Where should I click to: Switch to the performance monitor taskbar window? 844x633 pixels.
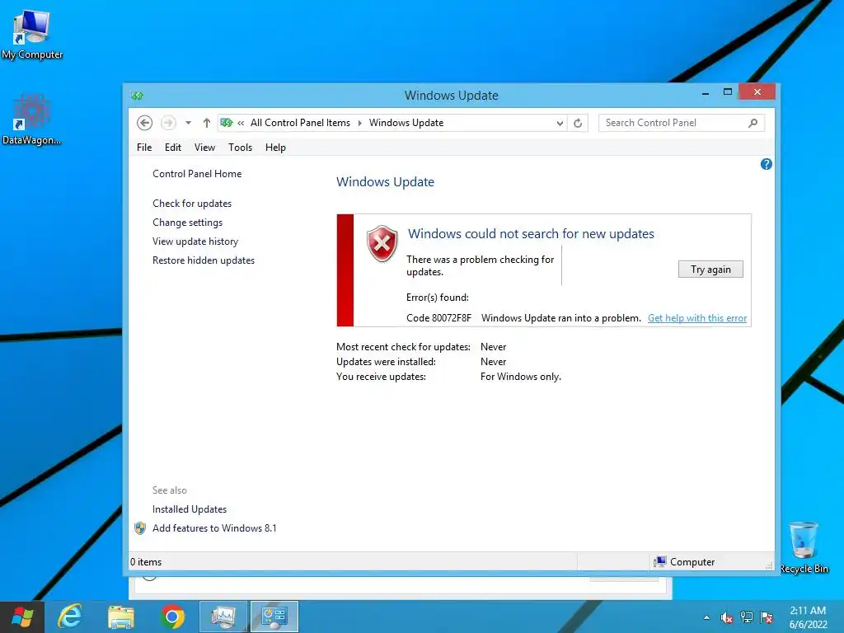point(223,617)
